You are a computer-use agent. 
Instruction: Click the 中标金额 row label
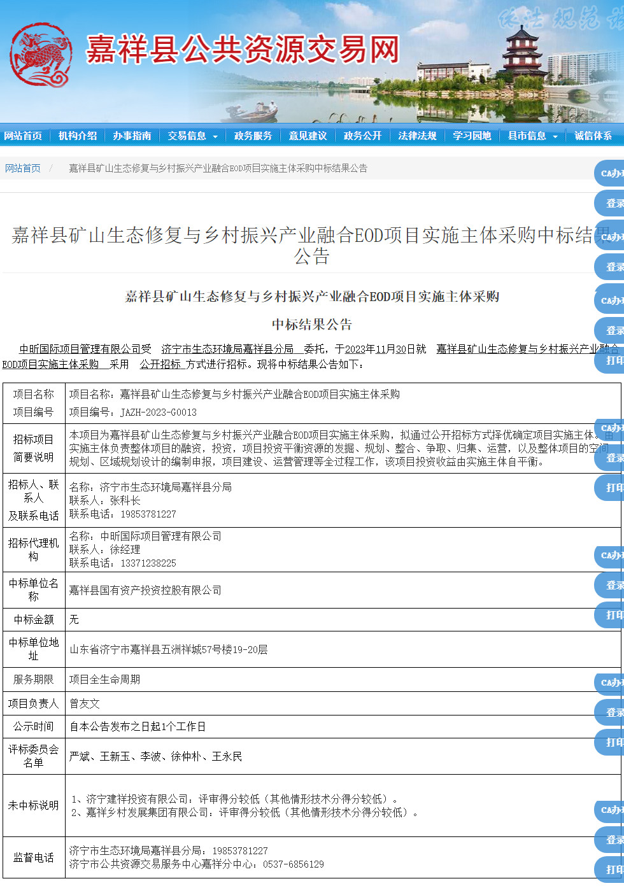[34, 619]
